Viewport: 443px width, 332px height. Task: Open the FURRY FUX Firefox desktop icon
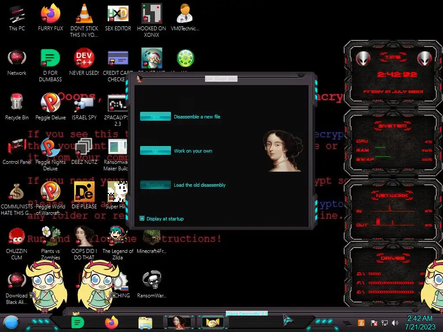pos(51,18)
